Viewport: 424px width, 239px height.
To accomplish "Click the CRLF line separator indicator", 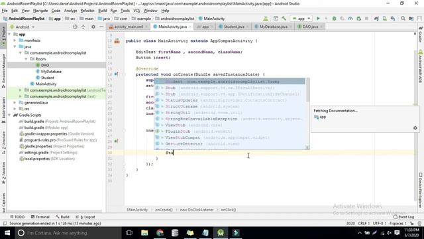I will (x=364, y=223).
